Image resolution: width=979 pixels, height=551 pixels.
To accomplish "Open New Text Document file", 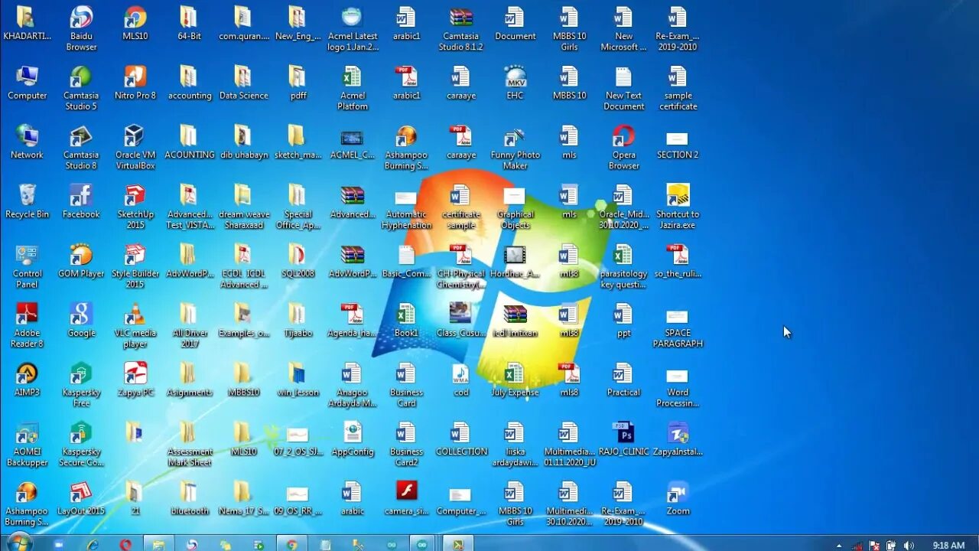I will coord(623,88).
